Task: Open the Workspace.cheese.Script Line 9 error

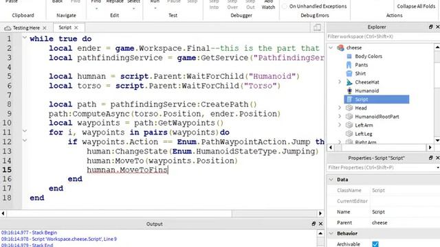Action: [x=59, y=239]
